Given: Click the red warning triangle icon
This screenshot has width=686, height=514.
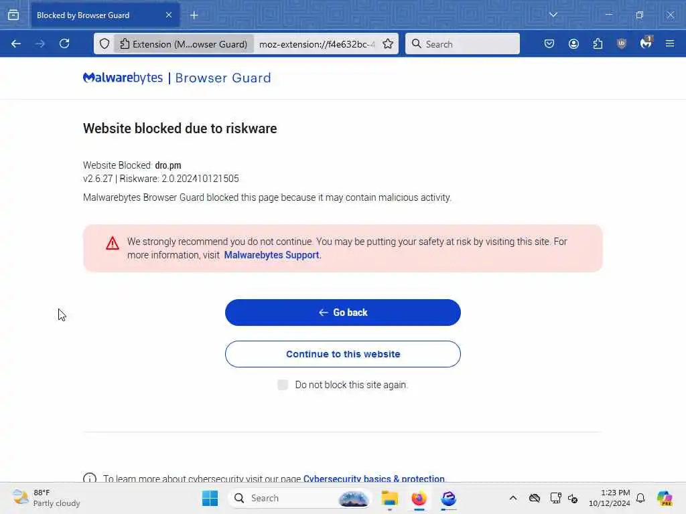Looking at the screenshot, I should 113,243.
